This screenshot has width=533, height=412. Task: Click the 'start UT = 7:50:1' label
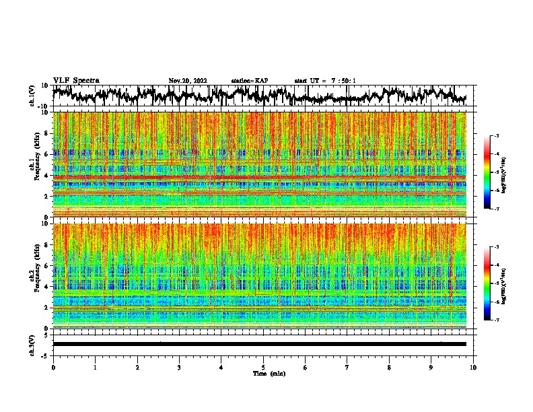[x=325, y=81]
